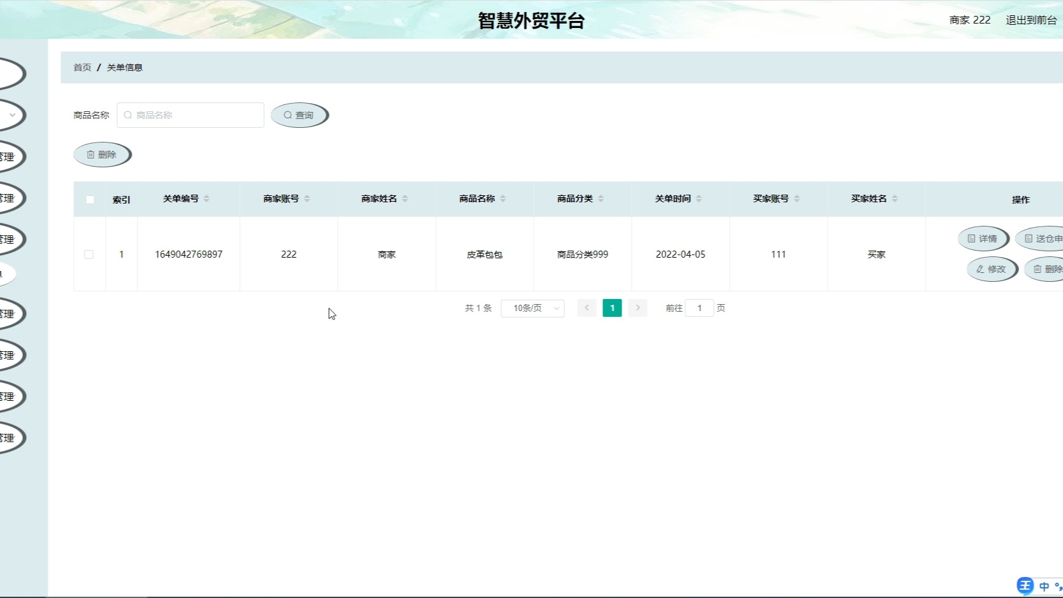This screenshot has width=1063, height=598.
Task: Click the 智慧外贸平台 title
Action: tap(531, 21)
